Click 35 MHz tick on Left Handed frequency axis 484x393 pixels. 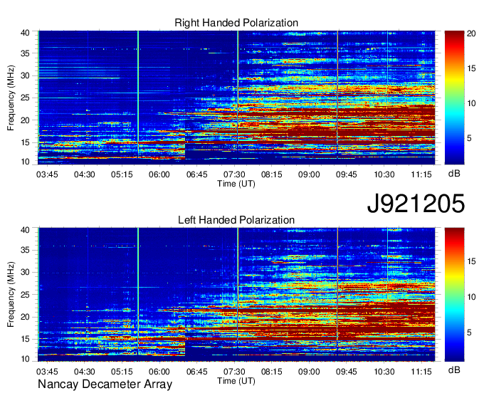[x=25, y=250]
